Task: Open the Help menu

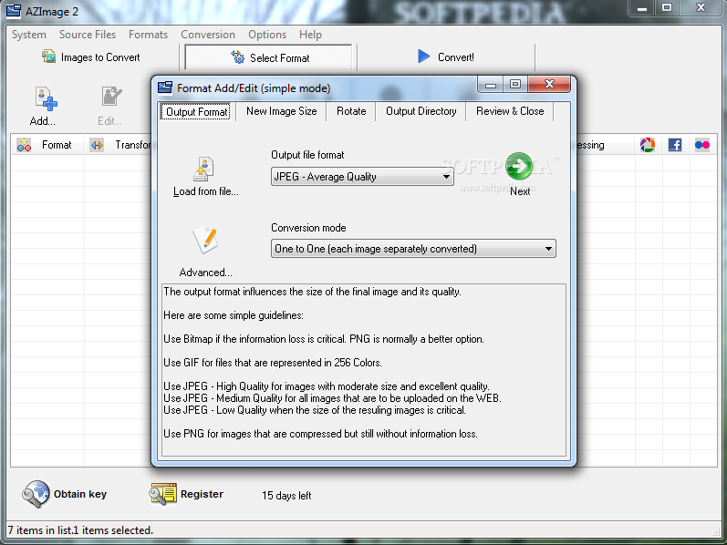Action: pyautogui.click(x=310, y=35)
